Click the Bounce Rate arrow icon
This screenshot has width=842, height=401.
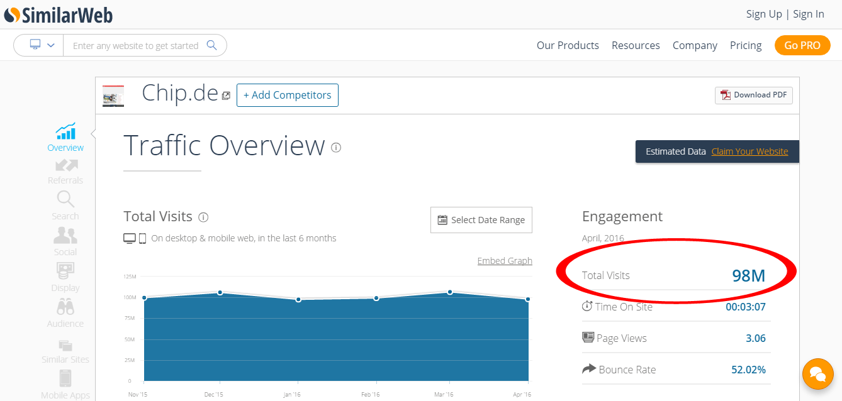tap(588, 369)
